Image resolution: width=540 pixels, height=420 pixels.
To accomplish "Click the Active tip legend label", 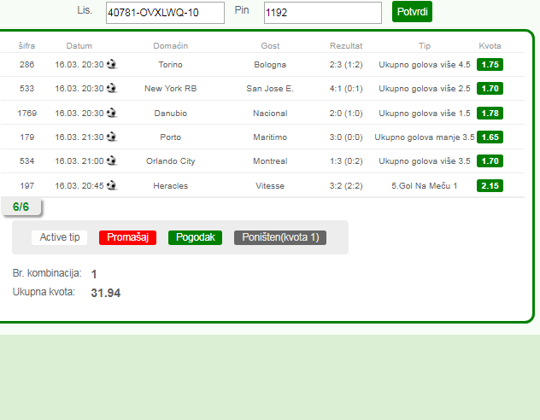I will [x=59, y=237].
